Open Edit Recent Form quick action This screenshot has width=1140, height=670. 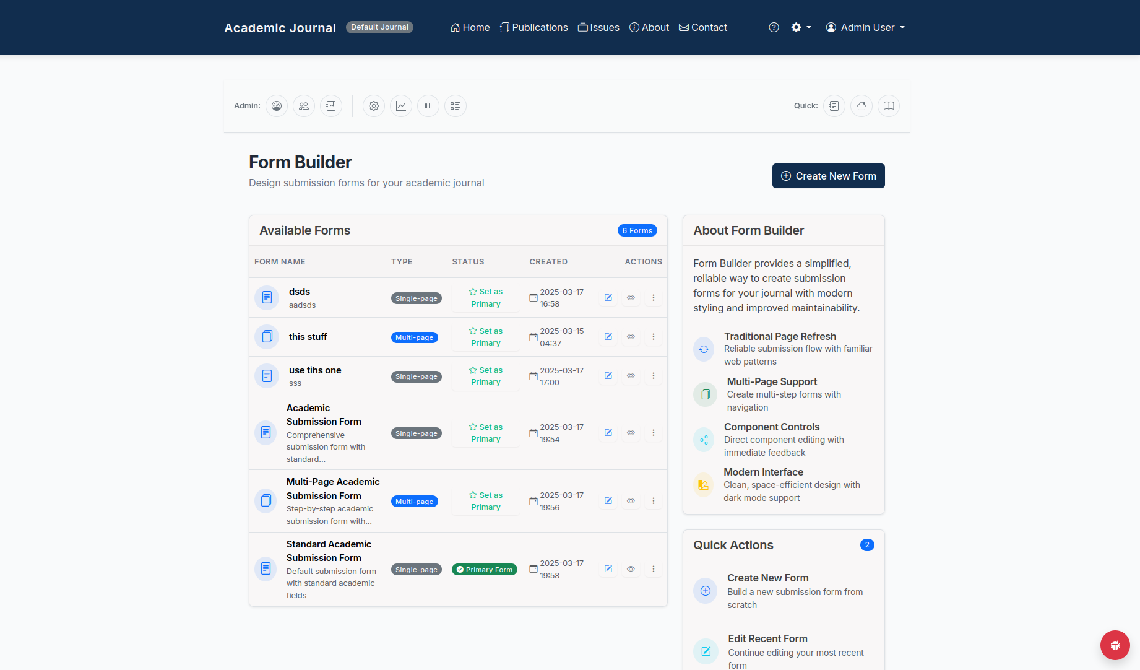[784, 651]
